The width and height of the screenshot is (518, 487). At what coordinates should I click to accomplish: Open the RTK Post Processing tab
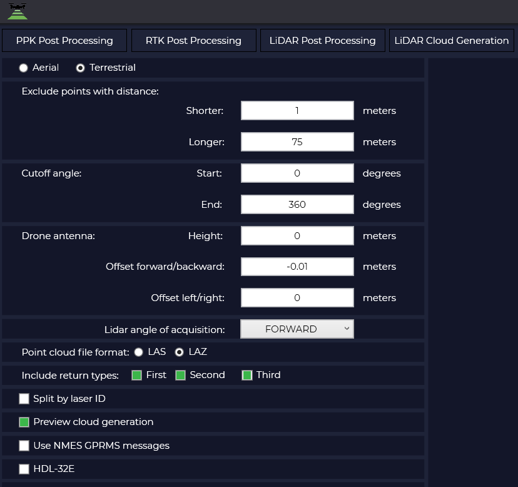[193, 41]
